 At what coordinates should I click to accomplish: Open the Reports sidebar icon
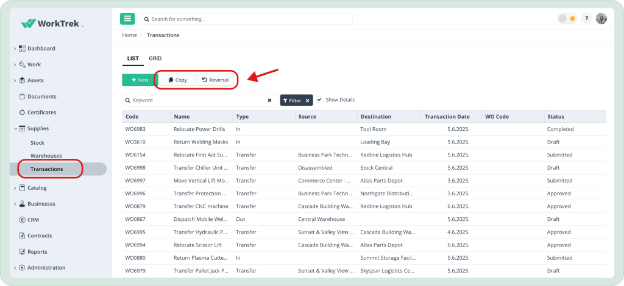[22, 252]
